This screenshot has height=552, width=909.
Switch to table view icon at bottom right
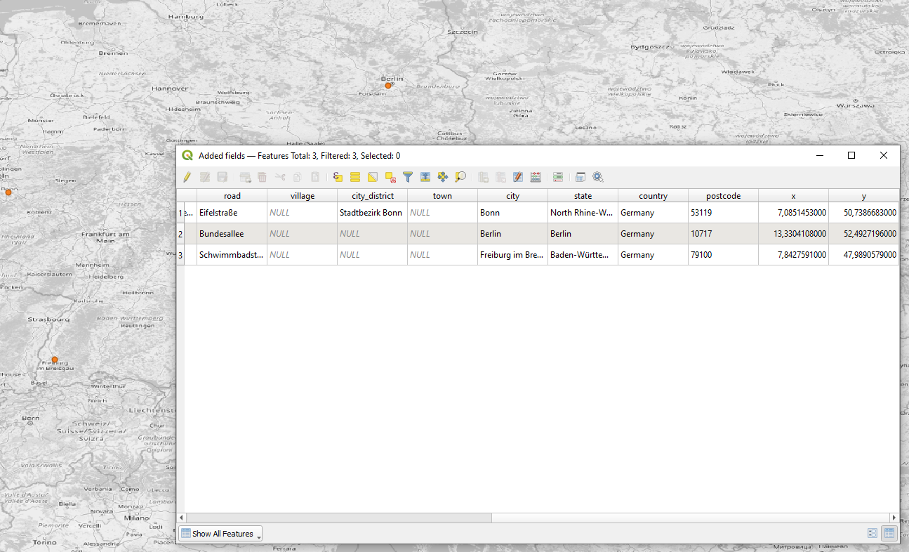(x=889, y=533)
